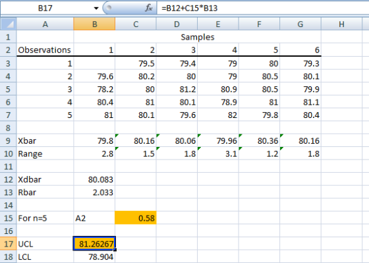
Task: Select sample number 3 header cell
Action: click(177, 50)
